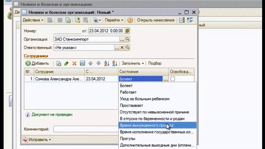This screenshot has width=265, height=149.
Task: Open the calendar picker next to the date
Action: [x=127, y=31]
